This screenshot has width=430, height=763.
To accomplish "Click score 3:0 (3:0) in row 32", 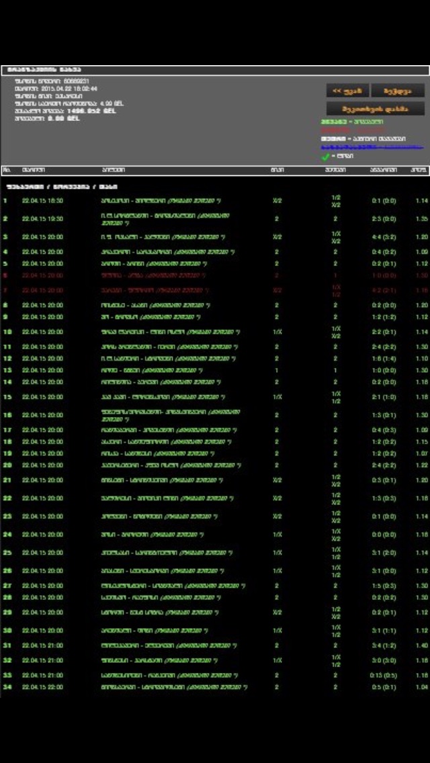I will [x=384, y=661].
